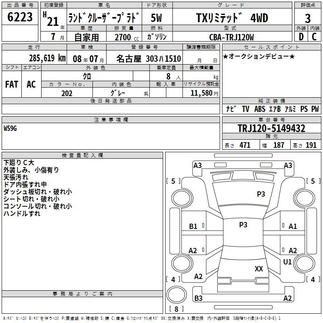Click the evaluation score 3
This screenshot has height=323, width=323.
point(308,18)
